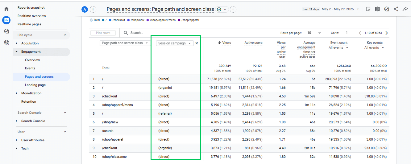The width and height of the screenshot is (411, 164).
Task: Click the plus icon to add comparison
Action: (x=93, y=9)
